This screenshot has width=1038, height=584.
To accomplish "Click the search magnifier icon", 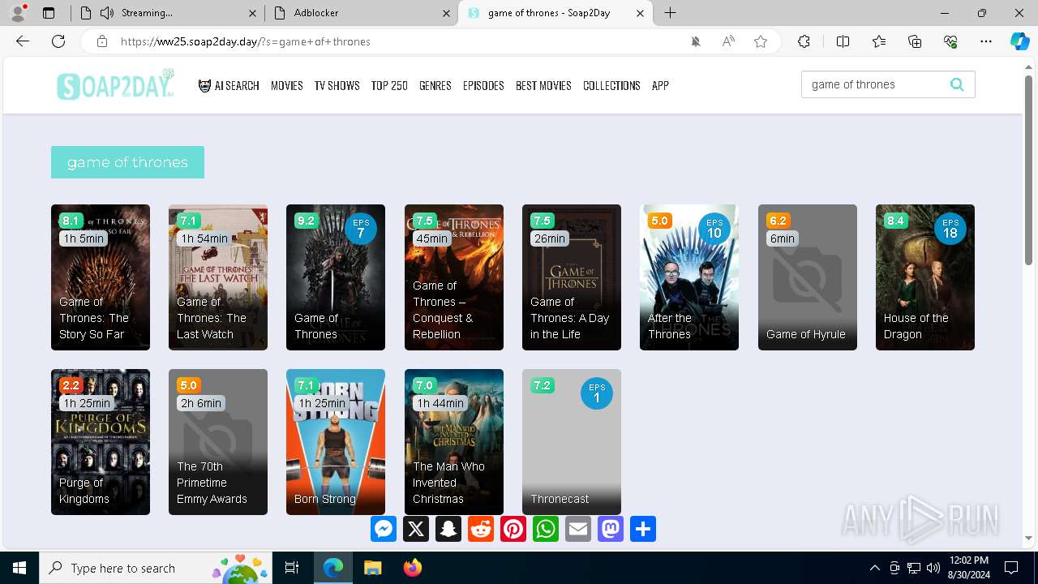I will (x=957, y=84).
